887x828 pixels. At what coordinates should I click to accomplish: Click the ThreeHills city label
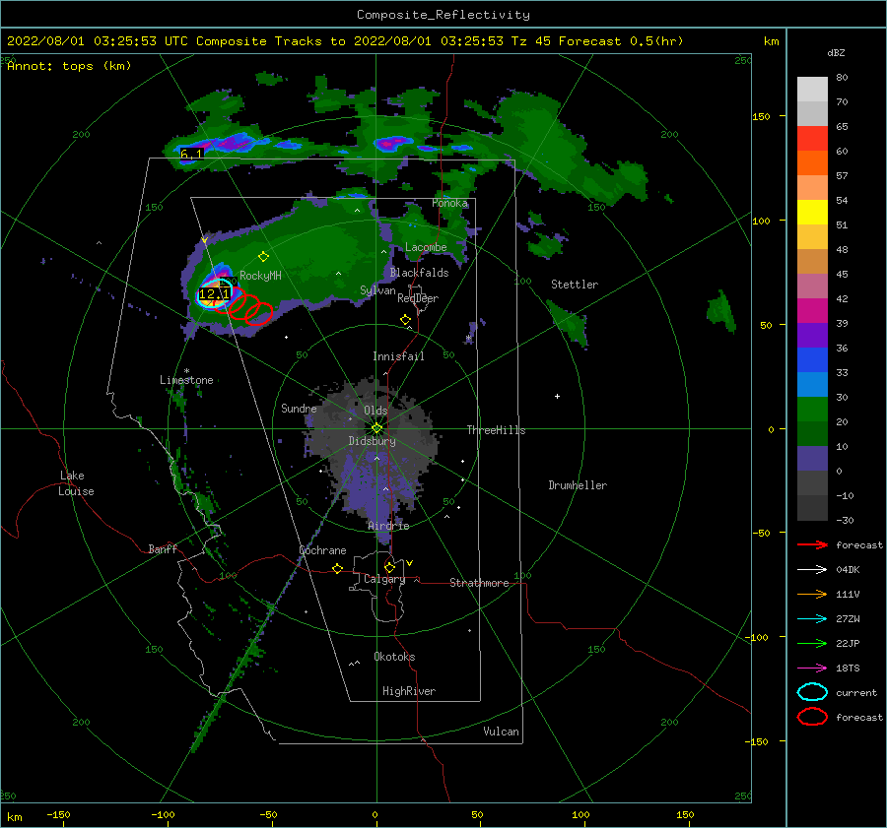coord(496,430)
